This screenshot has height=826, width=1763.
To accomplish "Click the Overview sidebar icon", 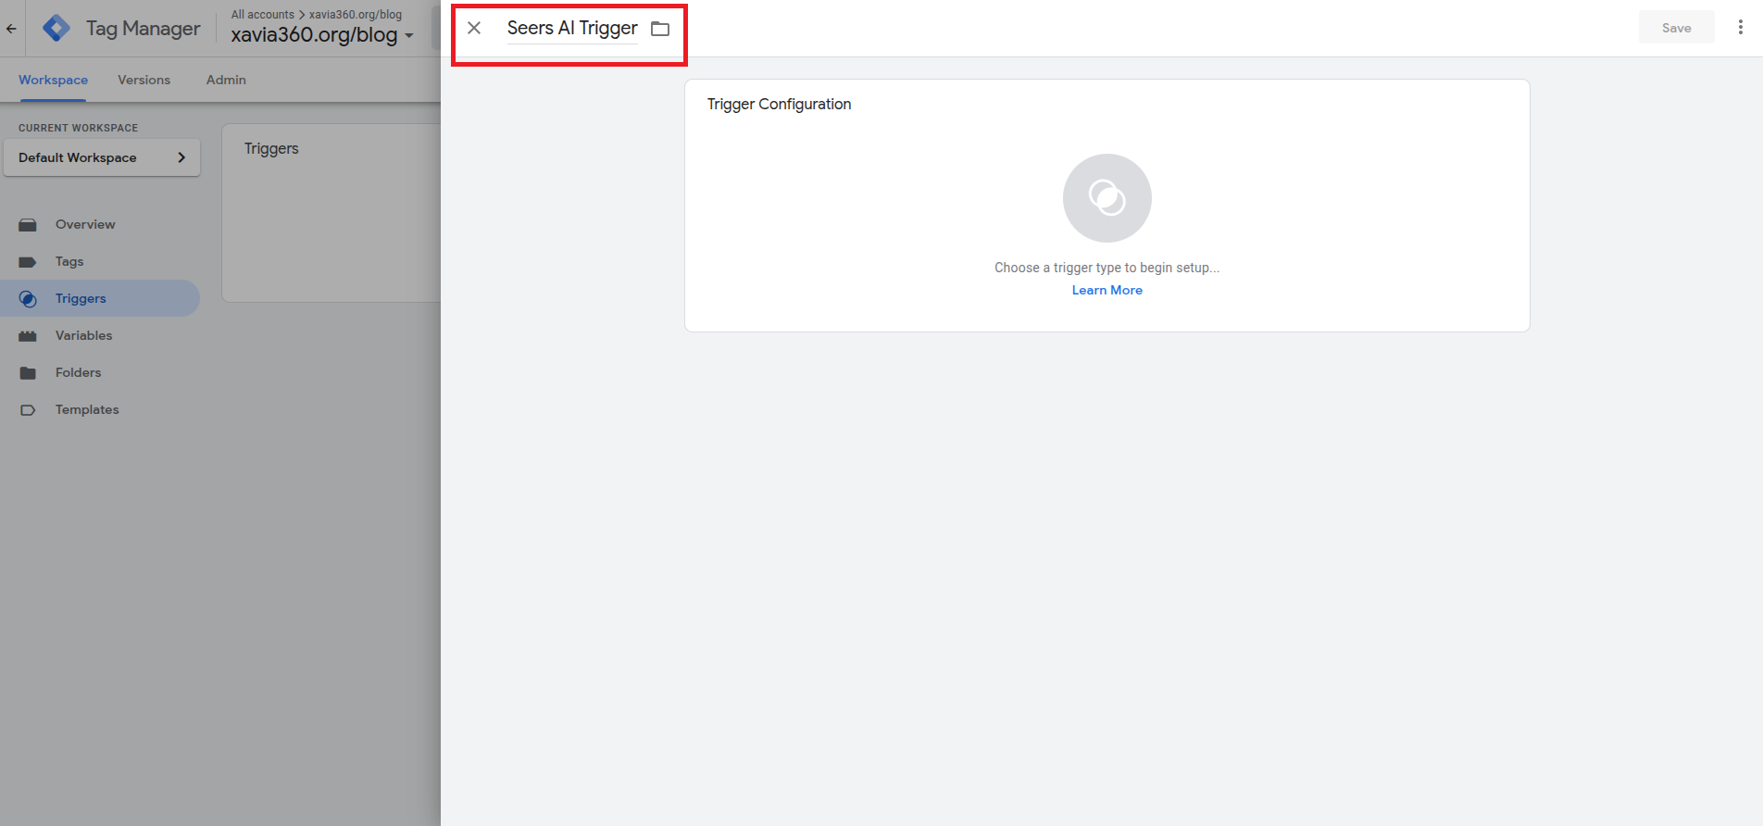I will pos(28,225).
